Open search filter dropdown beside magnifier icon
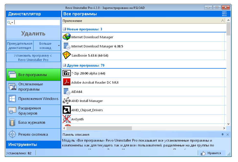 pos(12,22)
